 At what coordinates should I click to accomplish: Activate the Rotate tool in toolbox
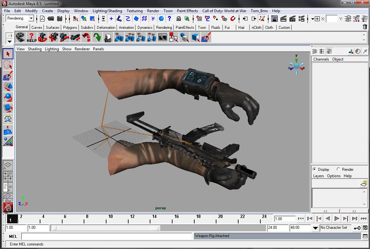8,97
